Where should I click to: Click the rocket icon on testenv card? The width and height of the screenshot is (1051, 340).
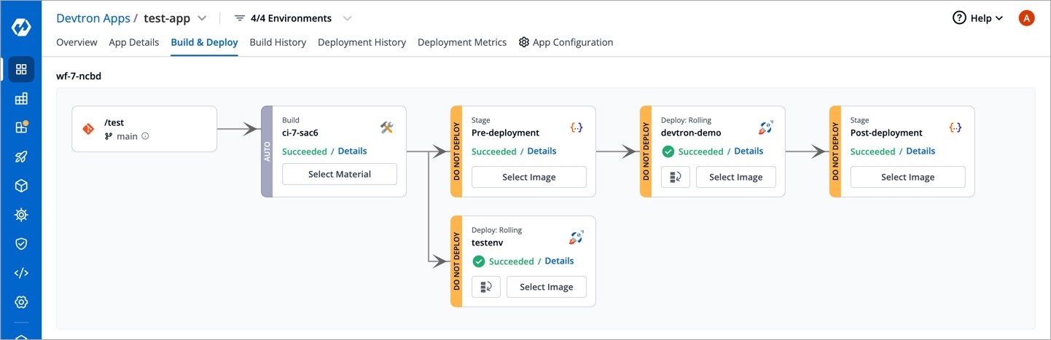coord(577,237)
